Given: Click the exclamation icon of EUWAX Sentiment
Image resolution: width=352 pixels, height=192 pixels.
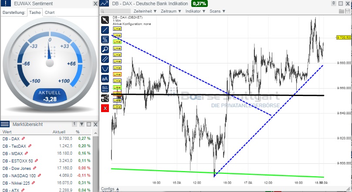Looking at the screenshot, I should coord(6,3).
